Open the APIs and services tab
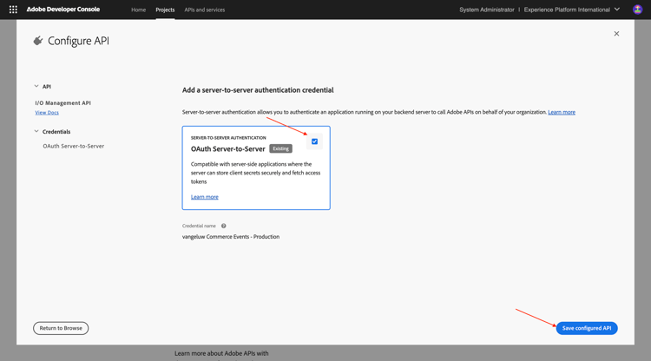 point(205,10)
